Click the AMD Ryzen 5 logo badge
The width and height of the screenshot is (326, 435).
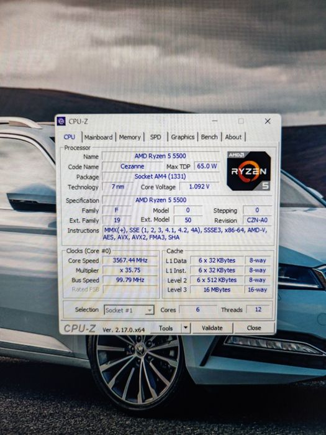[248, 171]
